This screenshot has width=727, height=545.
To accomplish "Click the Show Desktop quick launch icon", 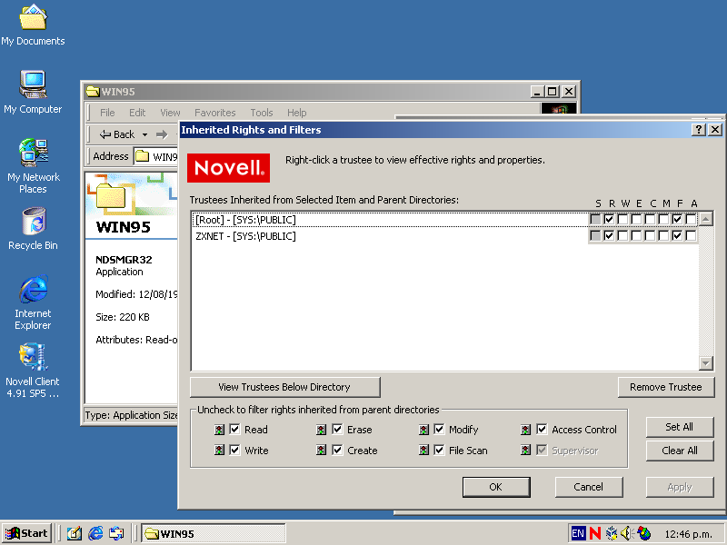I will (75, 533).
